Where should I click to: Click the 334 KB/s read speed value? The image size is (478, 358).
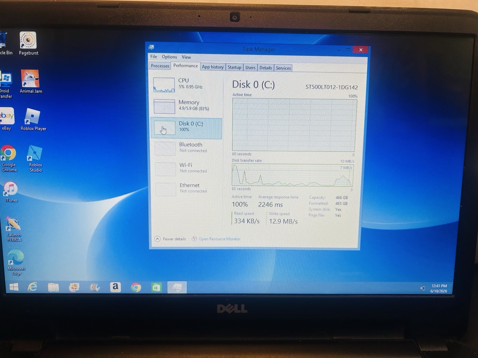click(x=246, y=221)
